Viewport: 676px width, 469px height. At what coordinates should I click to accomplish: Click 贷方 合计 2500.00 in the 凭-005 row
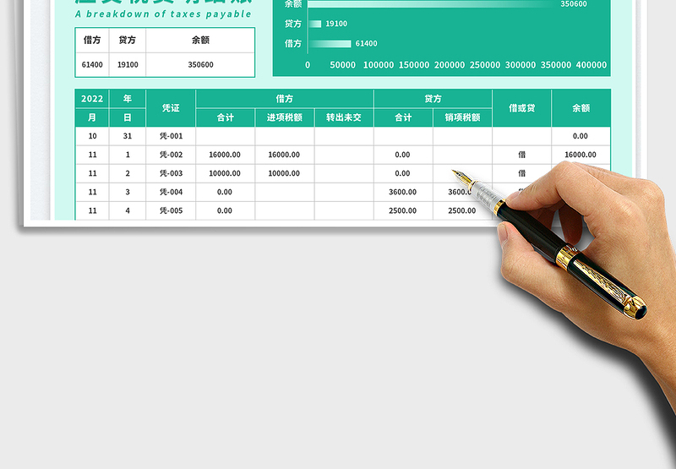click(x=403, y=210)
